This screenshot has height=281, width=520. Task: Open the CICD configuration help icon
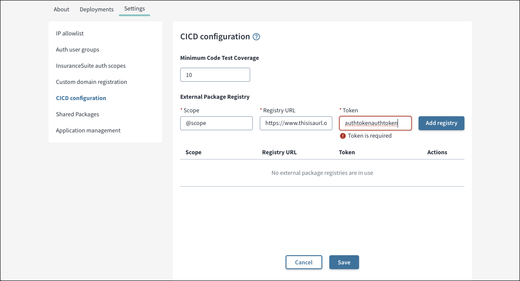(x=256, y=37)
